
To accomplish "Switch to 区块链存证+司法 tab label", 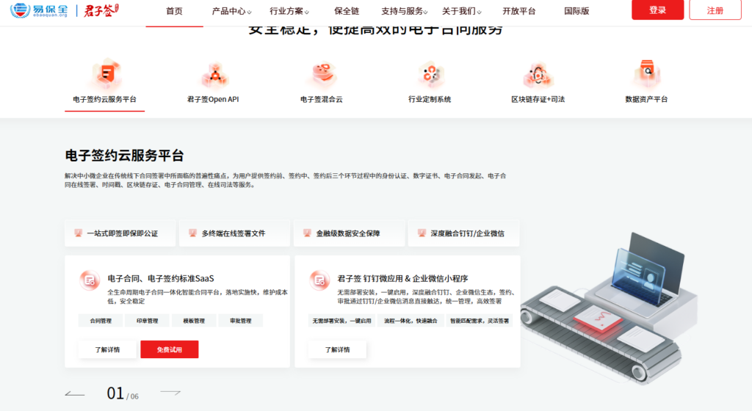I will click(x=538, y=99).
